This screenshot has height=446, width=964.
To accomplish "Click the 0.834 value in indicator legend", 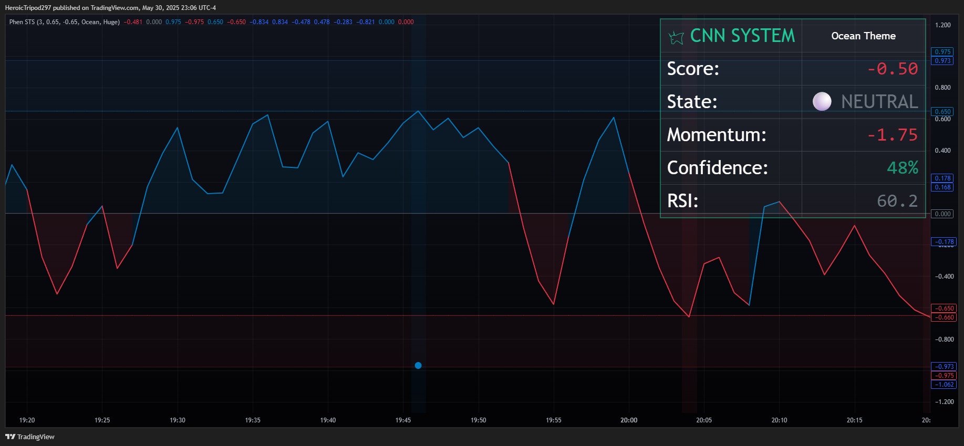I will click(x=280, y=22).
